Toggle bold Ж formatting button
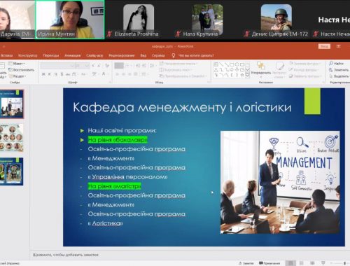 [x=43, y=74]
